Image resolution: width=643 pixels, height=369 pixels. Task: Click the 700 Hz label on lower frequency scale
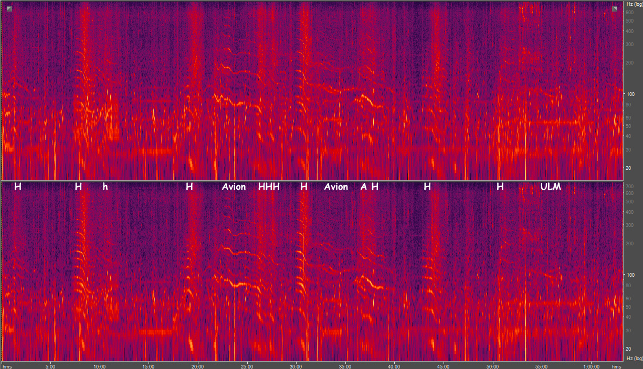point(629,187)
